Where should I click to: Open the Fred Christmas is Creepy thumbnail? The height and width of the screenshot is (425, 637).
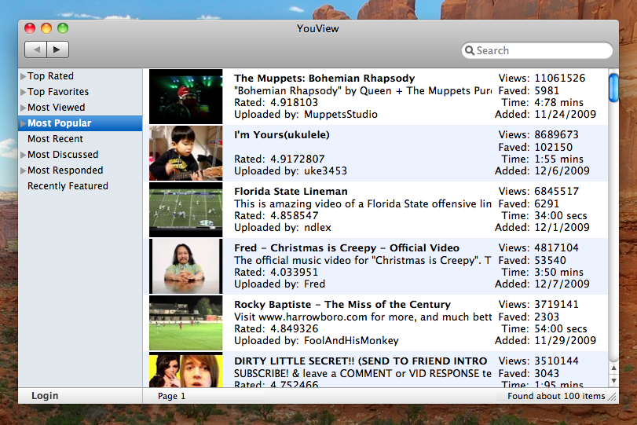click(185, 266)
